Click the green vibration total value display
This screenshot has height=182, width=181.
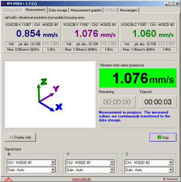(138, 78)
